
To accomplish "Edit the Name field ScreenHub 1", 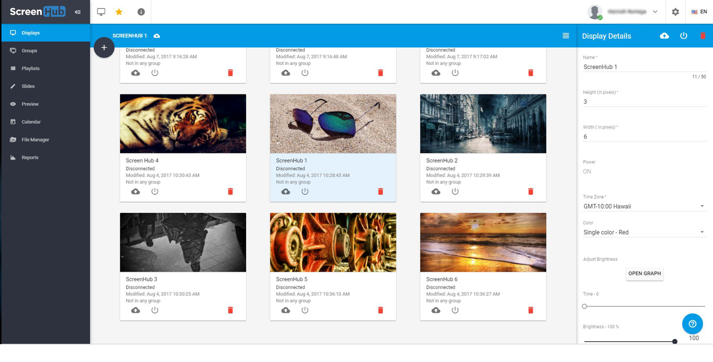I will (x=644, y=67).
